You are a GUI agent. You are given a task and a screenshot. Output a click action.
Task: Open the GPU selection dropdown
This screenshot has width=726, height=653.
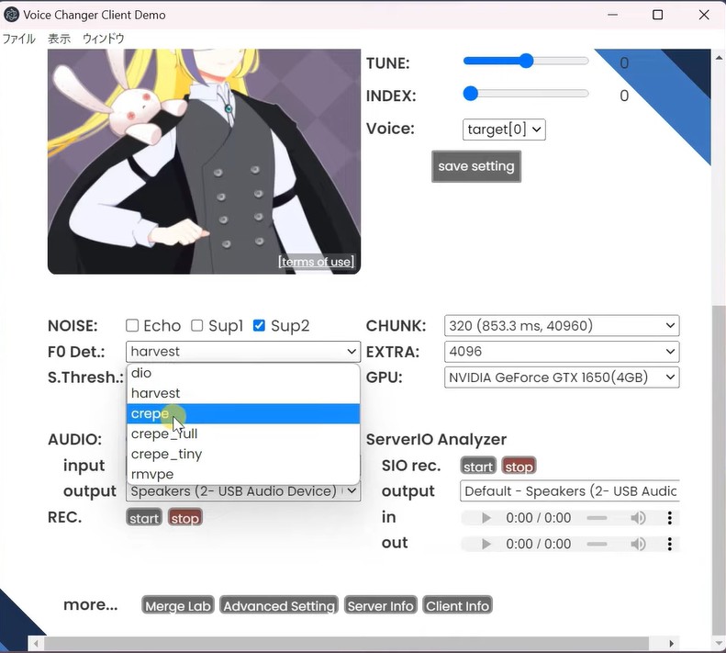click(562, 377)
